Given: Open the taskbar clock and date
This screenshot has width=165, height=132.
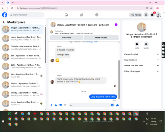Looking at the screenshot, I should [x=153, y=121].
